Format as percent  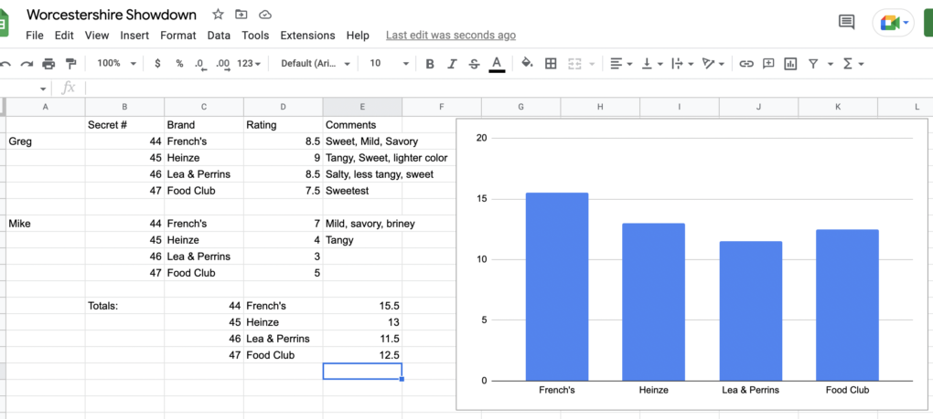coord(179,64)
